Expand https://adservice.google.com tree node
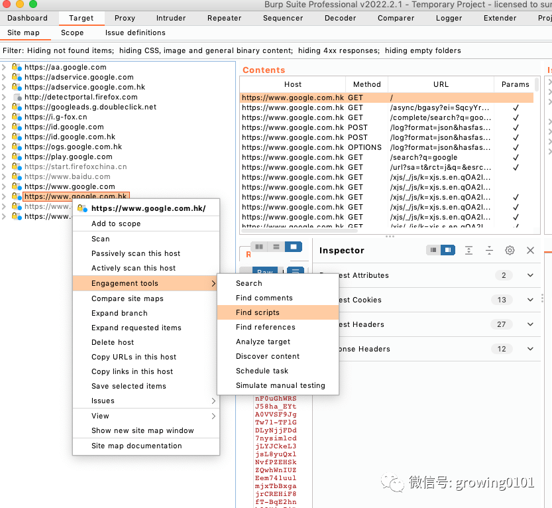Image resolution: width=552 pixels, height=508 pixels. point(4,77)
